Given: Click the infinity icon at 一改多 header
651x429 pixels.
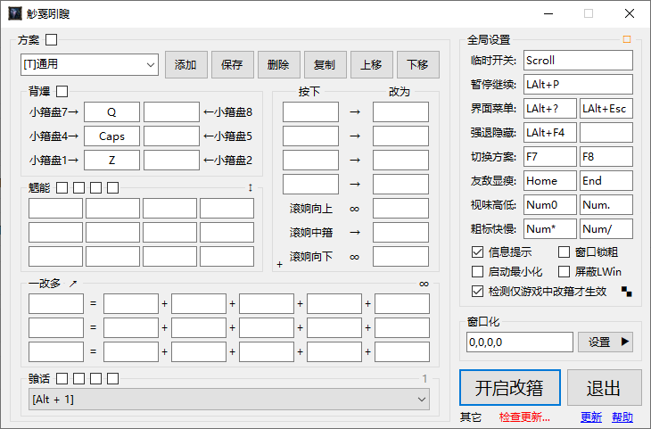Looking at the screenshot, I should (424, 284).
